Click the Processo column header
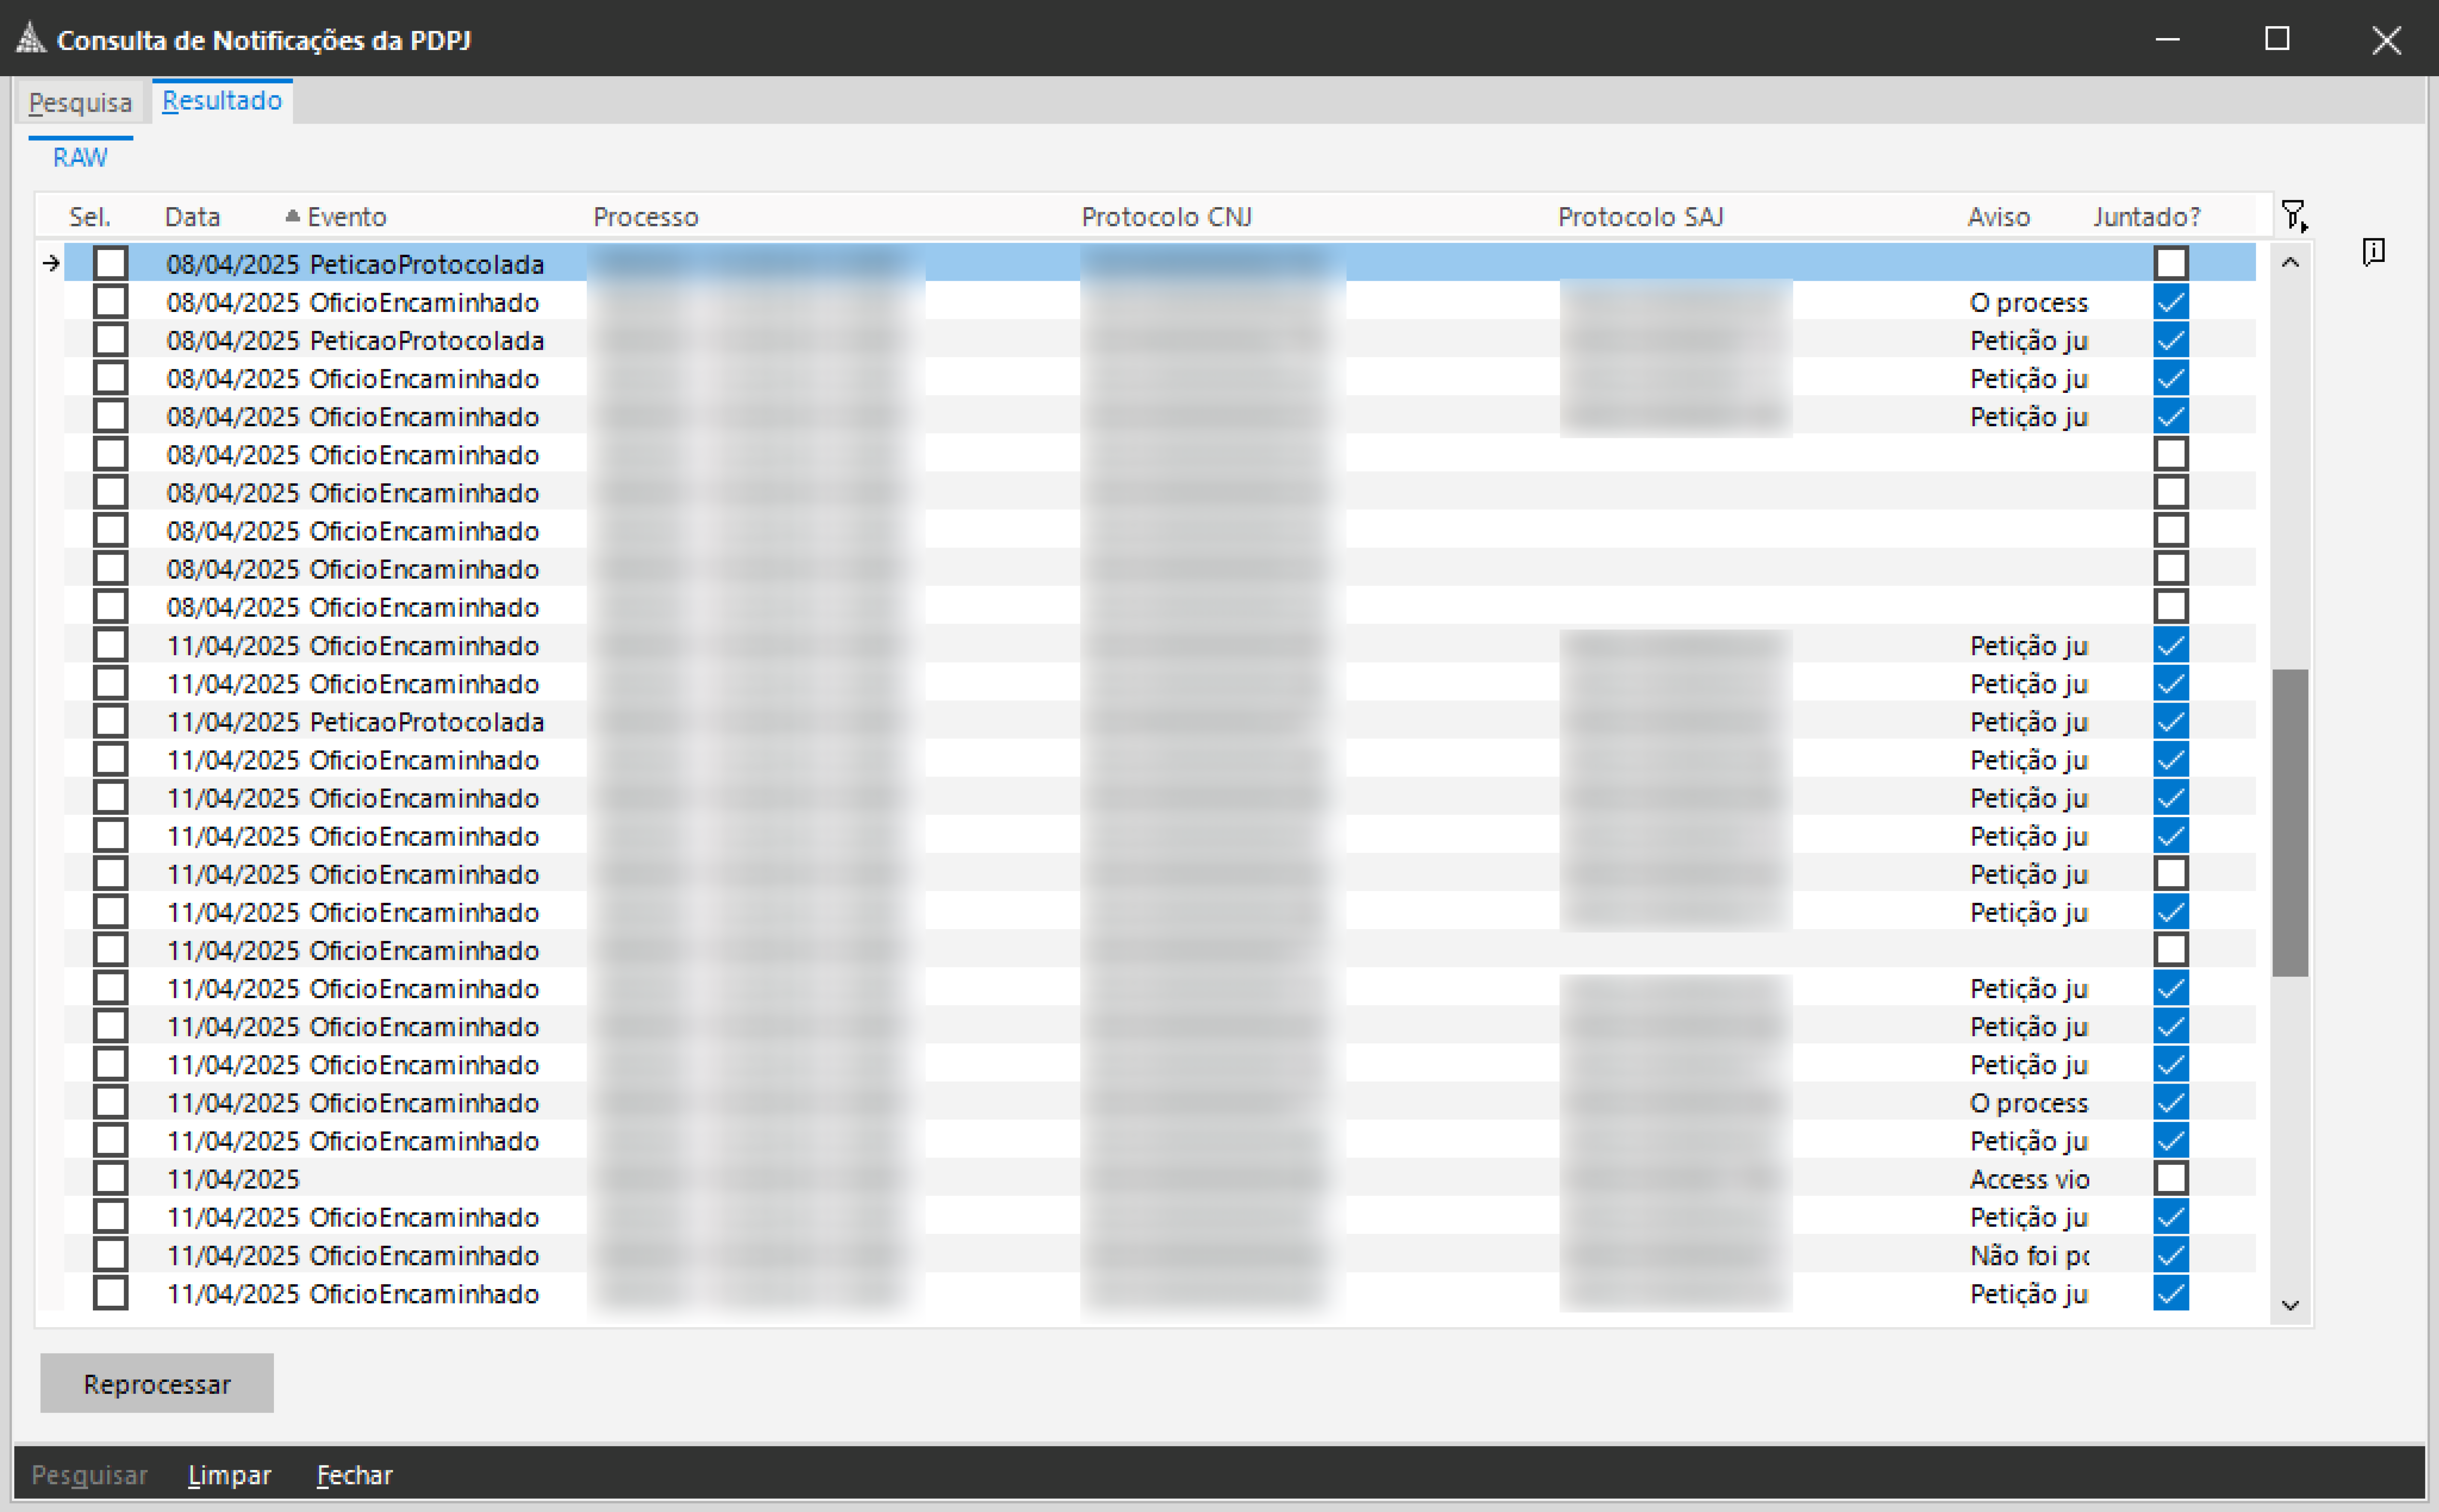This screenshot has height=1512, width=2439. [646, 216]
